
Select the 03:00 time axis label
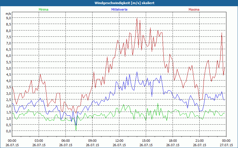(x=39, y=141)
